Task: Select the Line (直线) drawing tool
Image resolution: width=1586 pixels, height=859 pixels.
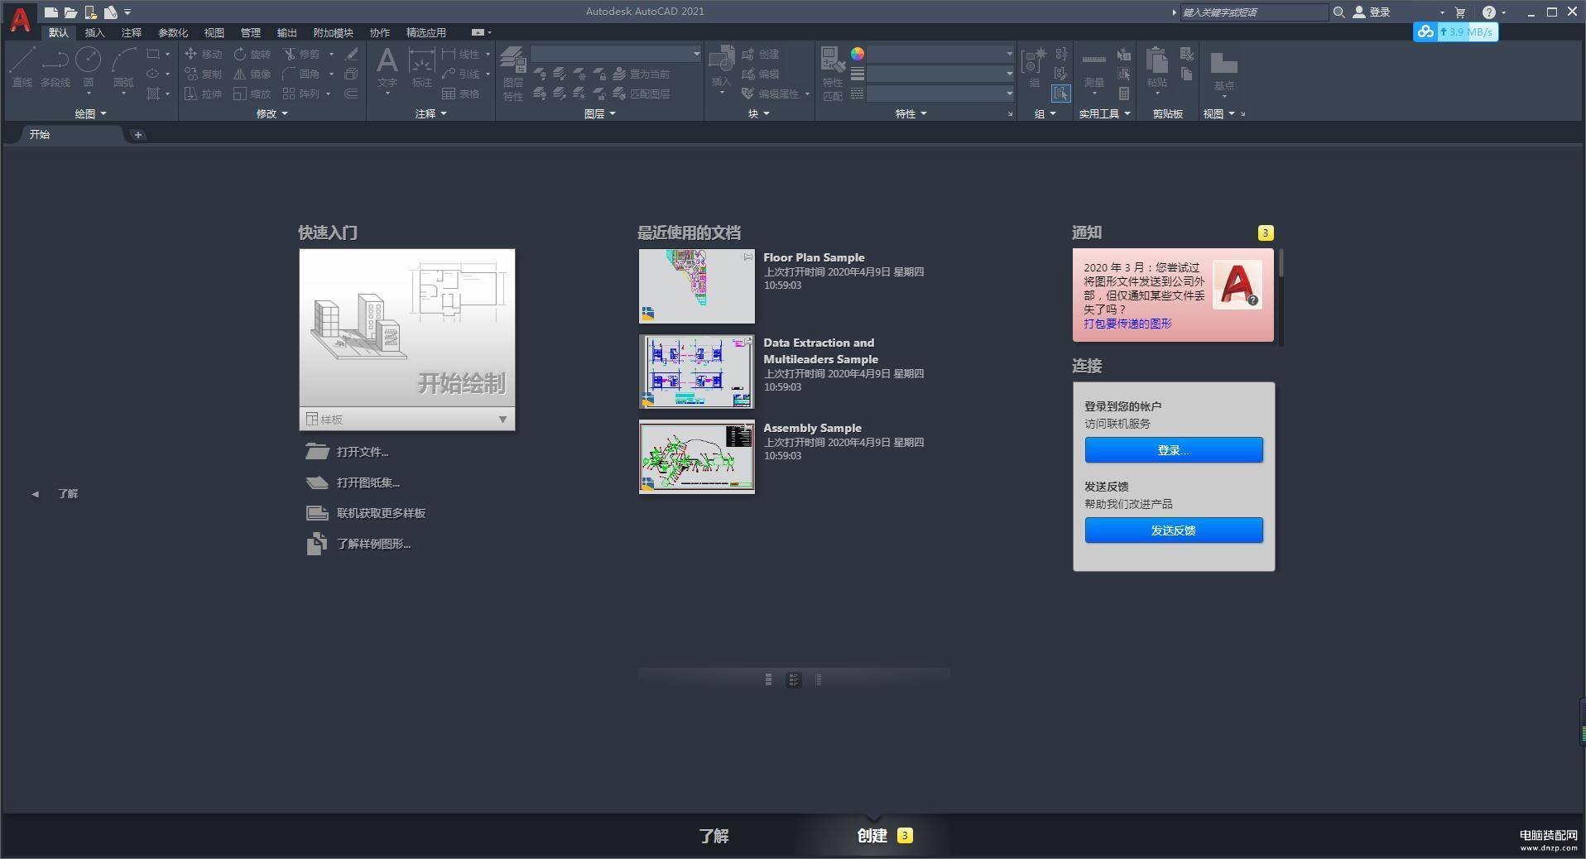Action: pyautogui.click(x=22, y=66)
